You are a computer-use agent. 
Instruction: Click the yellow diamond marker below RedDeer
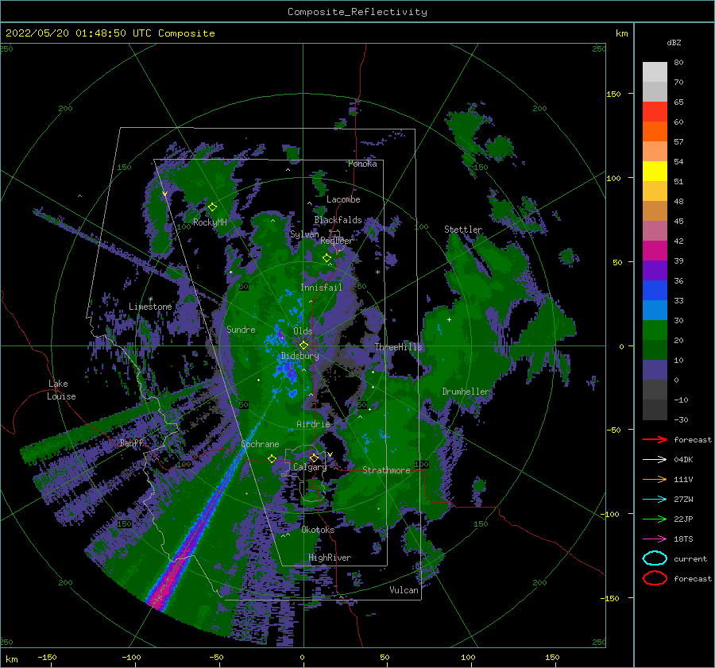point(327,257)
